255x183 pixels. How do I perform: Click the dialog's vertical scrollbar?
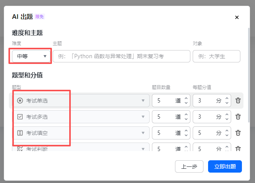[x=249, y=75]
